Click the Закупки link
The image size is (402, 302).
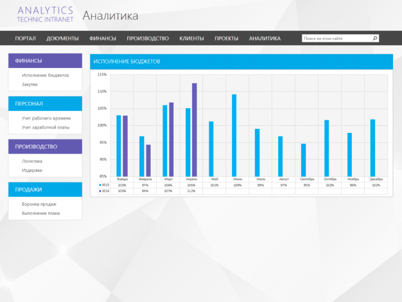tap(29, 84)
